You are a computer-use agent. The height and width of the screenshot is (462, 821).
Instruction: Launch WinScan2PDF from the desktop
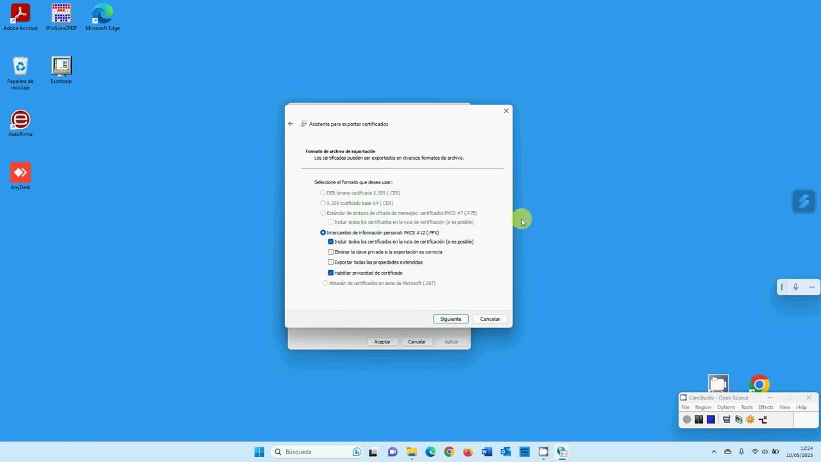click(x=61, y=13)
